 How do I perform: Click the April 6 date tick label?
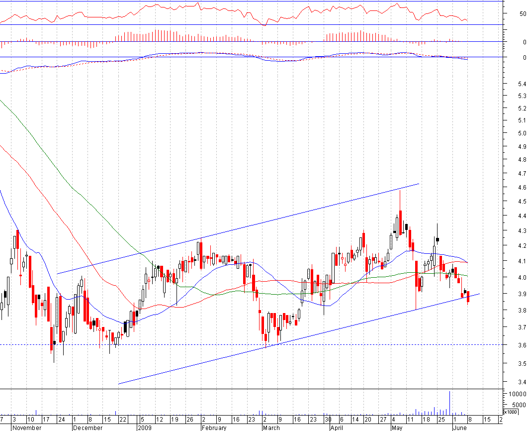[x=342, y=420]
